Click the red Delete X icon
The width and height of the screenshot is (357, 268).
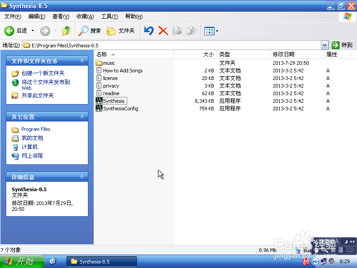click(x=163, y=31)
